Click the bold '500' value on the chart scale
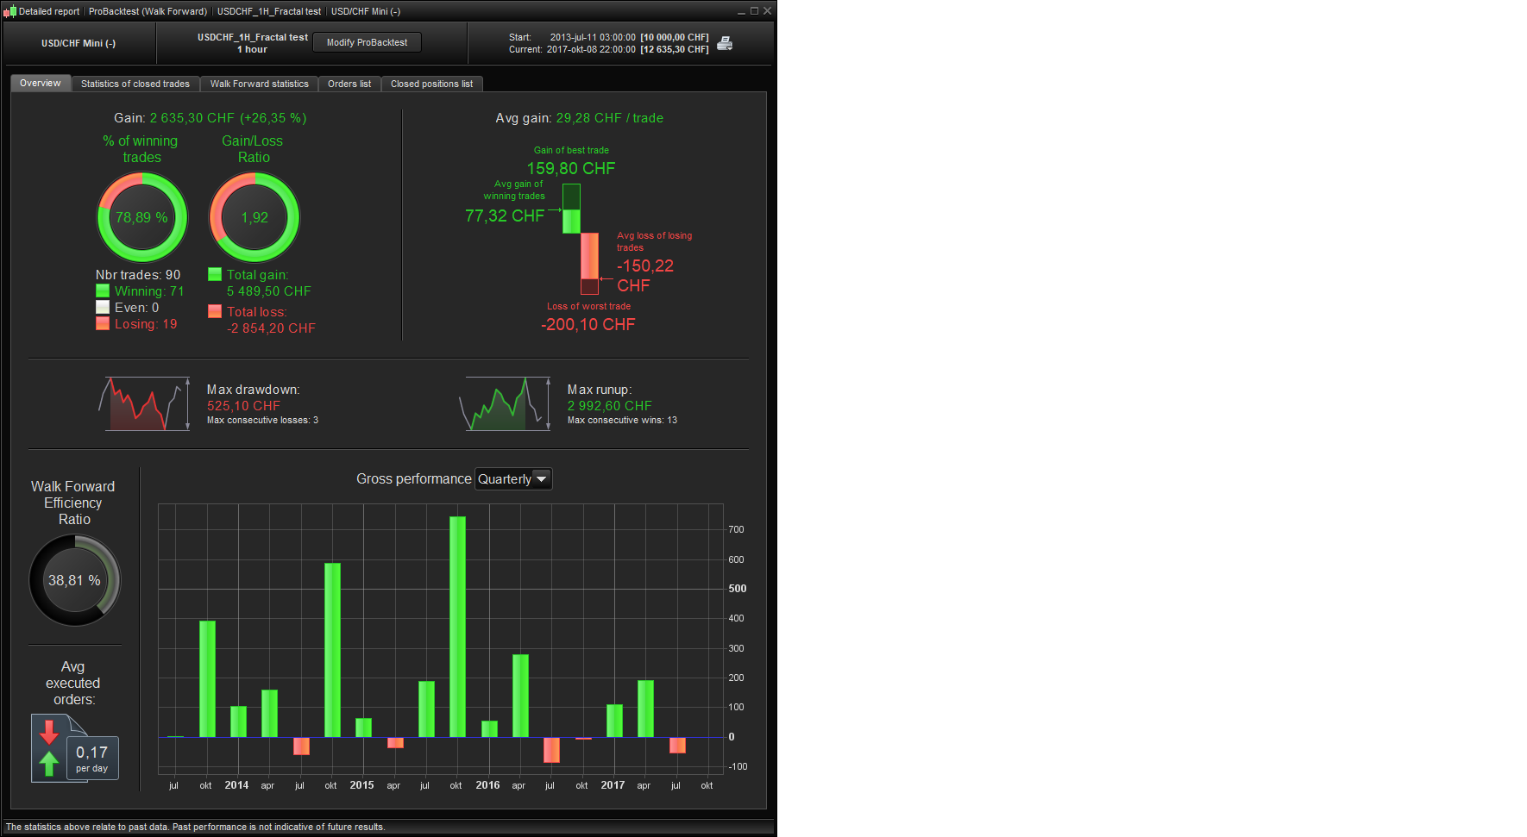1527x837 pixels. 738,589
